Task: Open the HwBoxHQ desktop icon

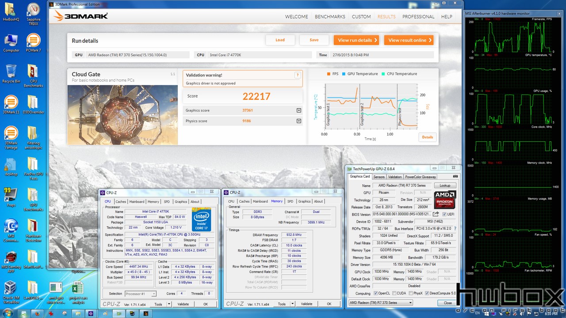Action: click(x=11, y=12)
